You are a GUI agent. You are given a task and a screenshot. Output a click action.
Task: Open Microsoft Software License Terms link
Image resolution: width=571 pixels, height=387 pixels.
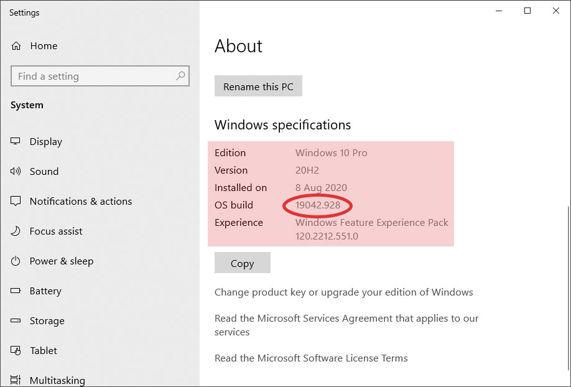point(311,358)
